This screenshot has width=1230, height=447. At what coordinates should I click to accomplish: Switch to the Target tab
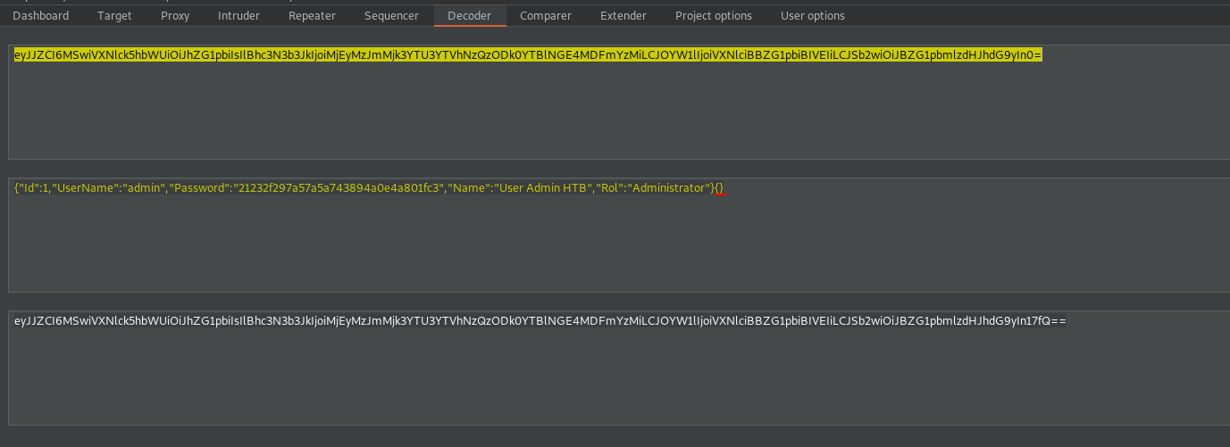tap(114, 16)
